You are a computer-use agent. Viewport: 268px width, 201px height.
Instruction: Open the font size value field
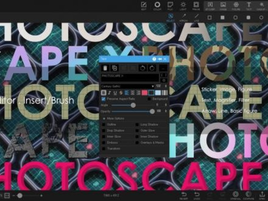pos(158,86)
